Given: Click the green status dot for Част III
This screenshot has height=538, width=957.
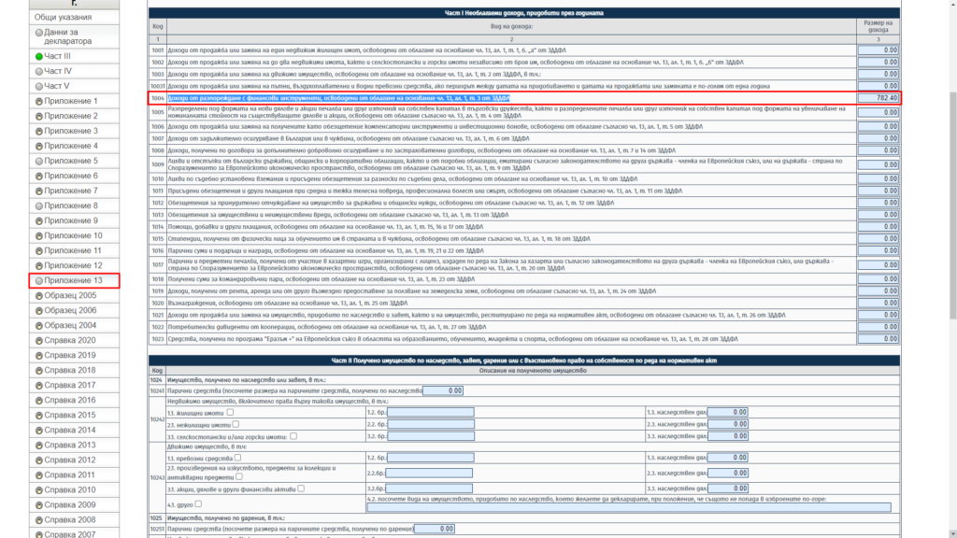Looking at the screenshot, I should [x=39, y=56].
